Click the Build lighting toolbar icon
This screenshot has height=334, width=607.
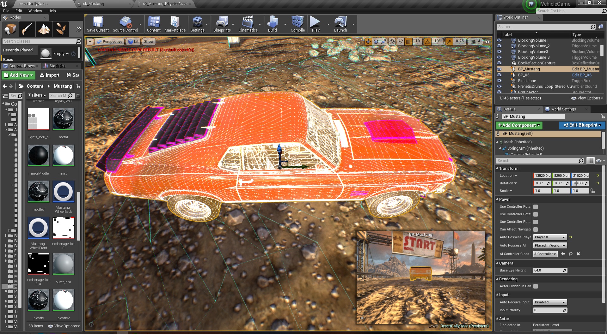(272, 24)
